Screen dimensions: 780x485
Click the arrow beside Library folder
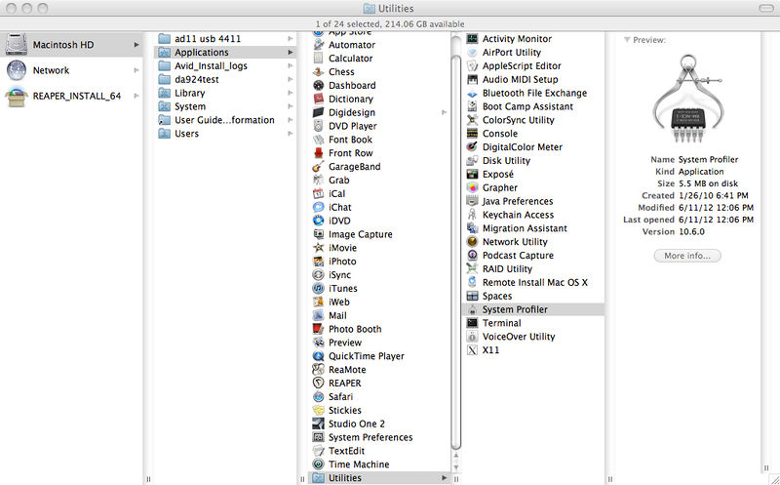pyautogui.click(x=290, y=93)
